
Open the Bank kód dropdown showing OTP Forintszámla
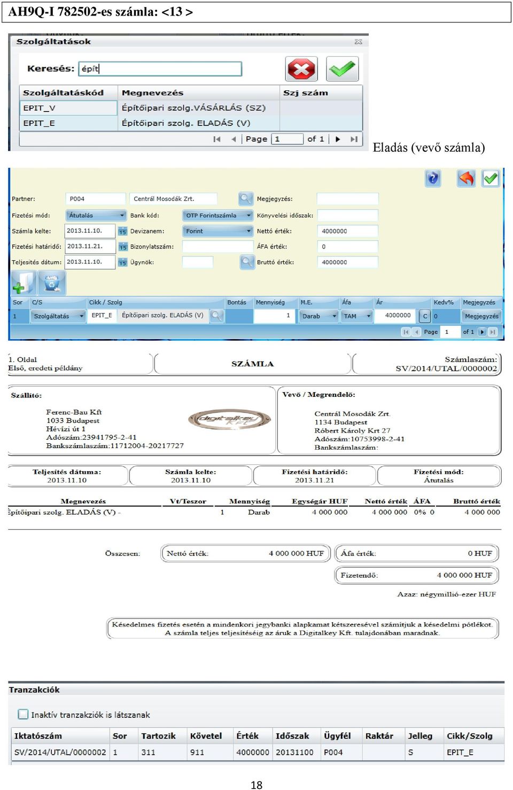[x=218, y=215]
